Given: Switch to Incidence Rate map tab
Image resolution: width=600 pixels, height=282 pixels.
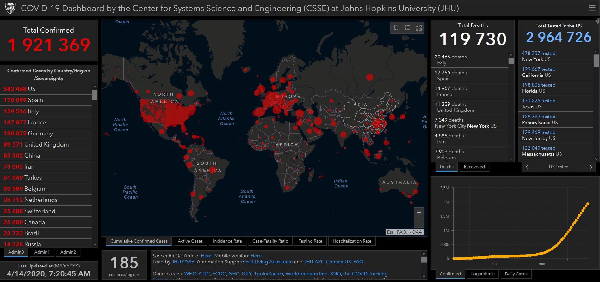Looking at the screenshot, I should tap(227, 241).
